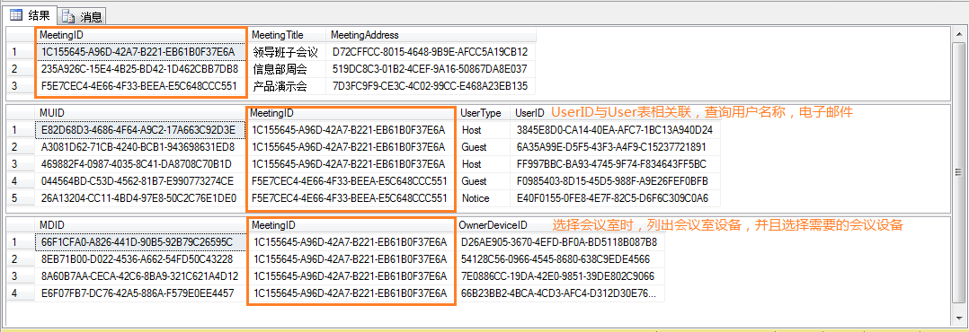Click scrollbar up arrow at top right

coord(959,32)
